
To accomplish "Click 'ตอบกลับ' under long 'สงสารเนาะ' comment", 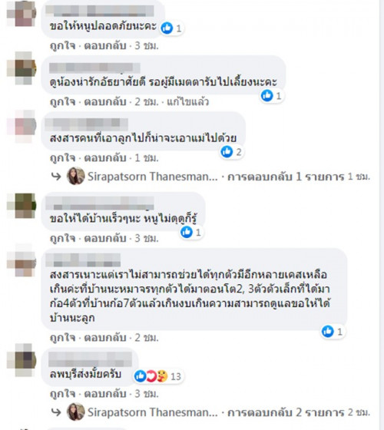I will pos(105,338).
